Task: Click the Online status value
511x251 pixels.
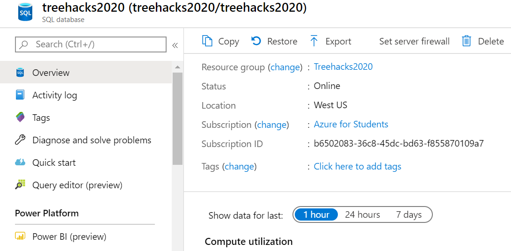Action: [327, 86]
